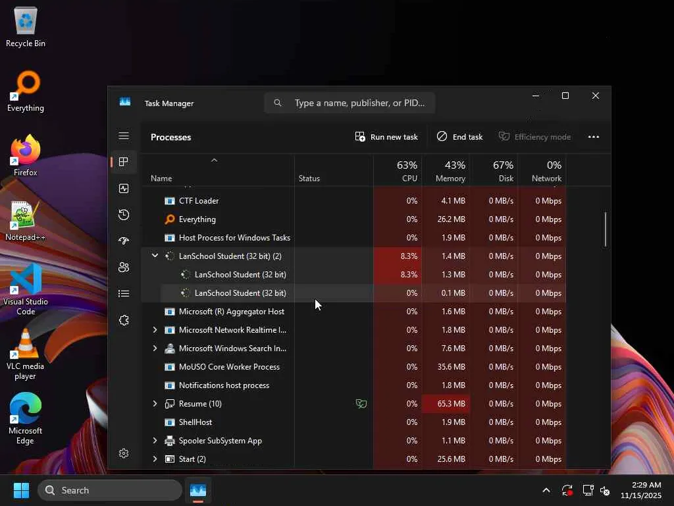Viewport: 674px width, 506px height.
Task: Click the efficiency mode leaf icon on Resume row
Action: pyautogui.click(x=361, y=404)
